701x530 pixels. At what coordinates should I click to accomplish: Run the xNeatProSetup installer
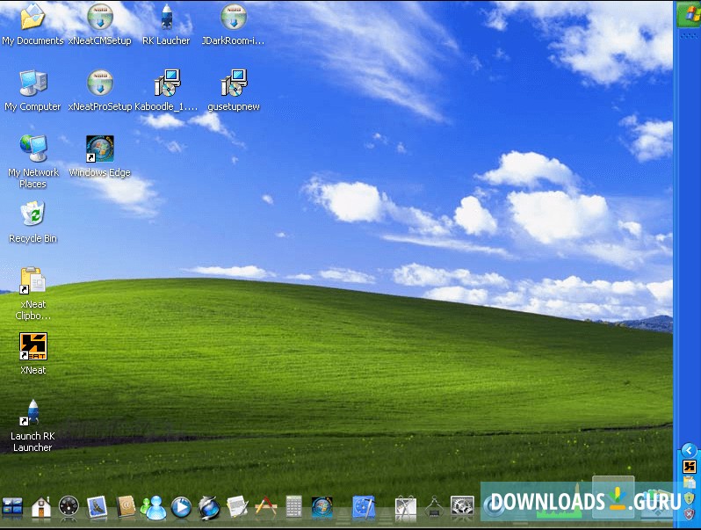pyautogui.click(x=99, y=83)
